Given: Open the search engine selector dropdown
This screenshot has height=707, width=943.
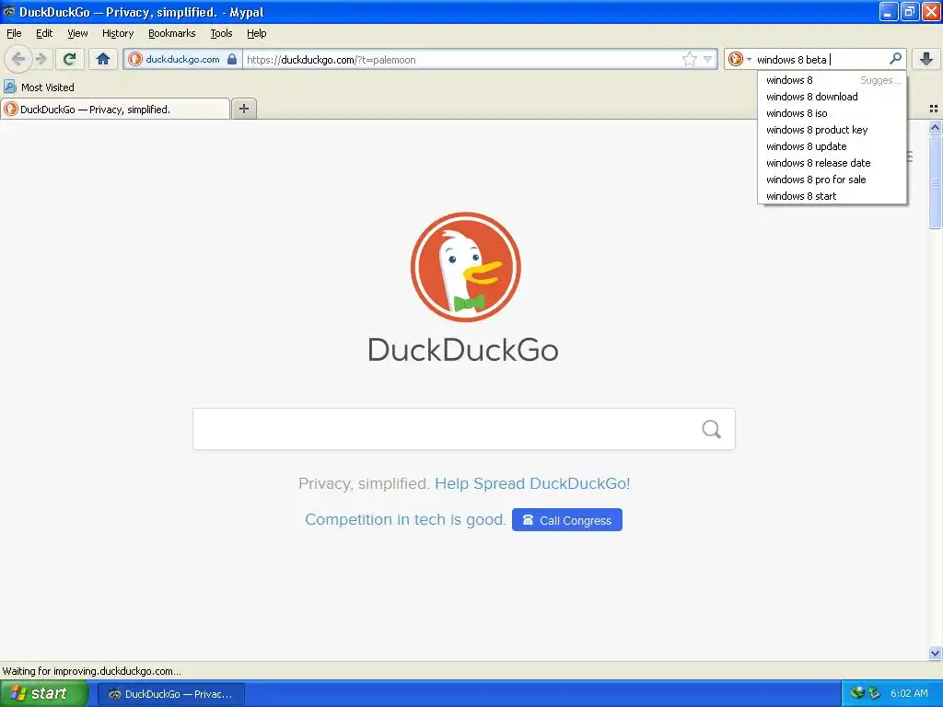Looking at the screenshot, I should pos(739,59).
